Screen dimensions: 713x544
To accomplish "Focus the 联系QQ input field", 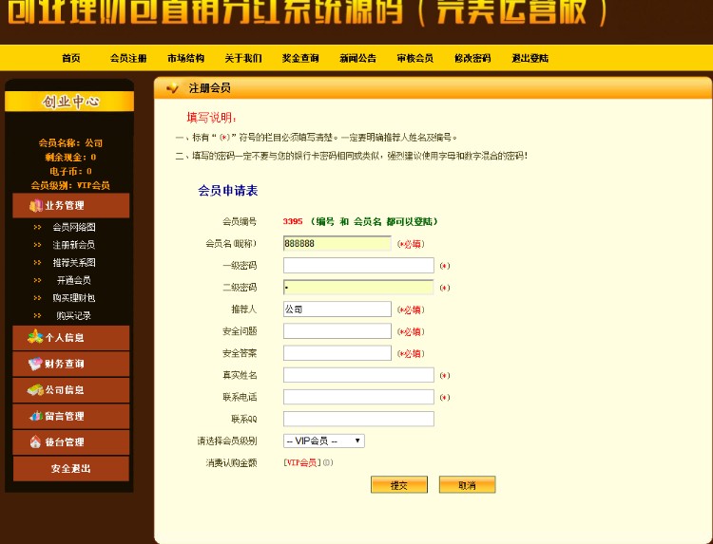I will 358,419.
